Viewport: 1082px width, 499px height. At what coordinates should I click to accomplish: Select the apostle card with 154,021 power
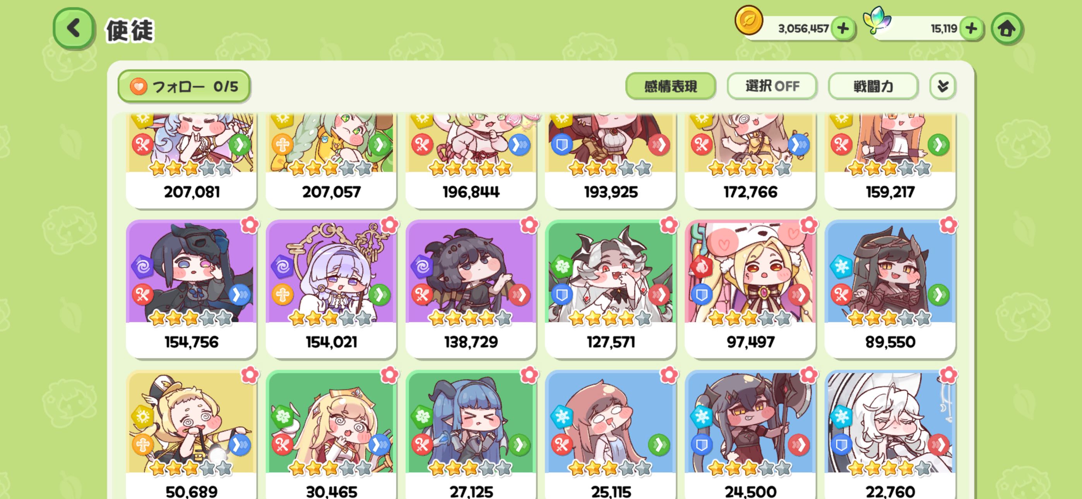coord(331,289)
